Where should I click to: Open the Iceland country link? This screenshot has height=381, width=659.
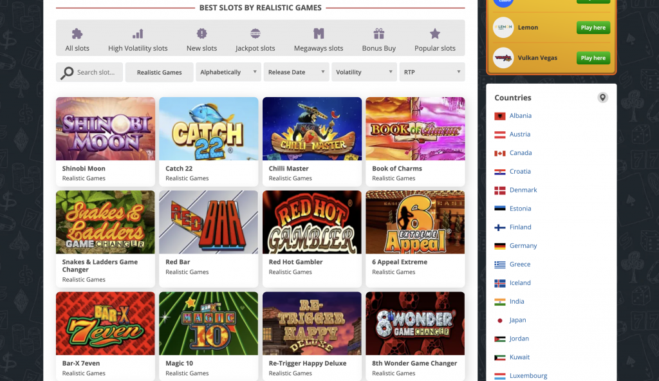pos(520,283)
